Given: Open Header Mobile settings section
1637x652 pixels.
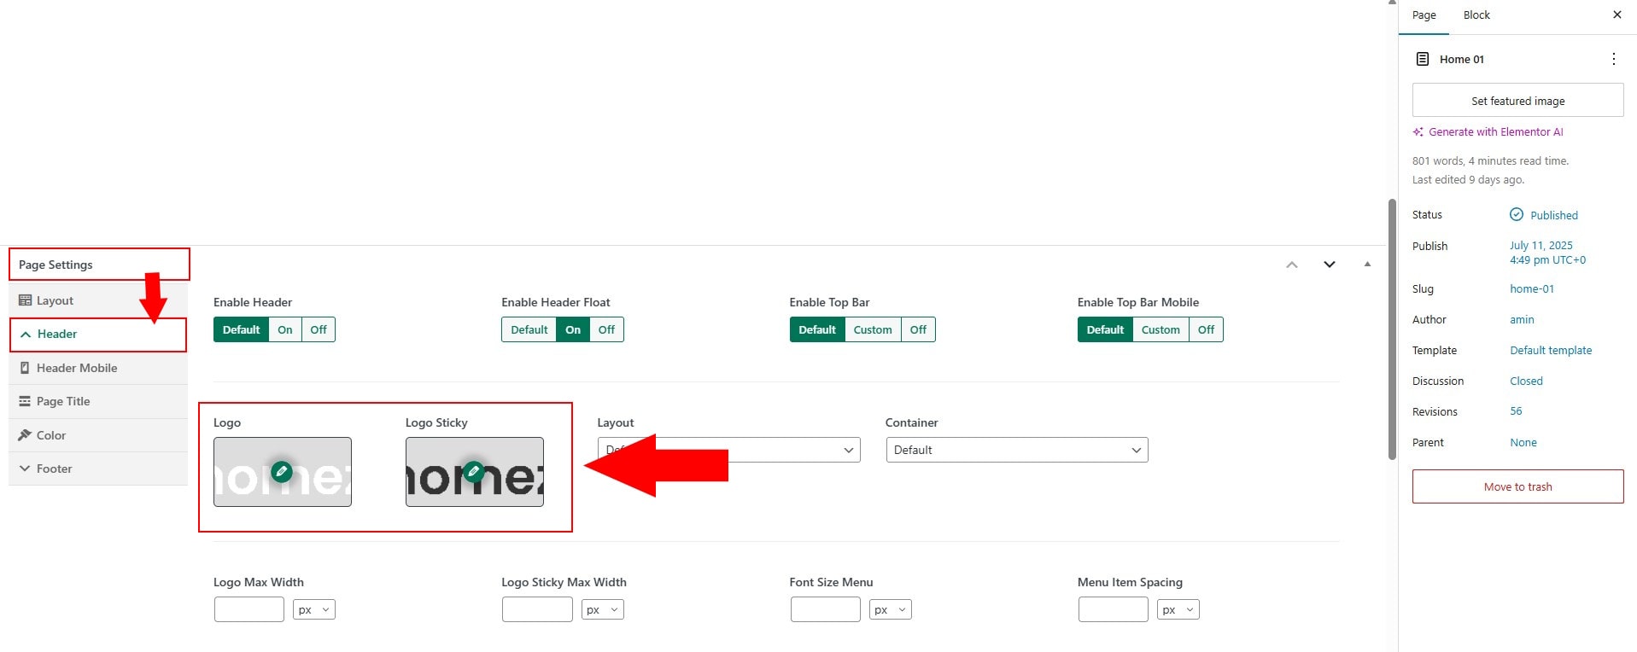Looking at the screenshot, I should (x=77, y=368).
